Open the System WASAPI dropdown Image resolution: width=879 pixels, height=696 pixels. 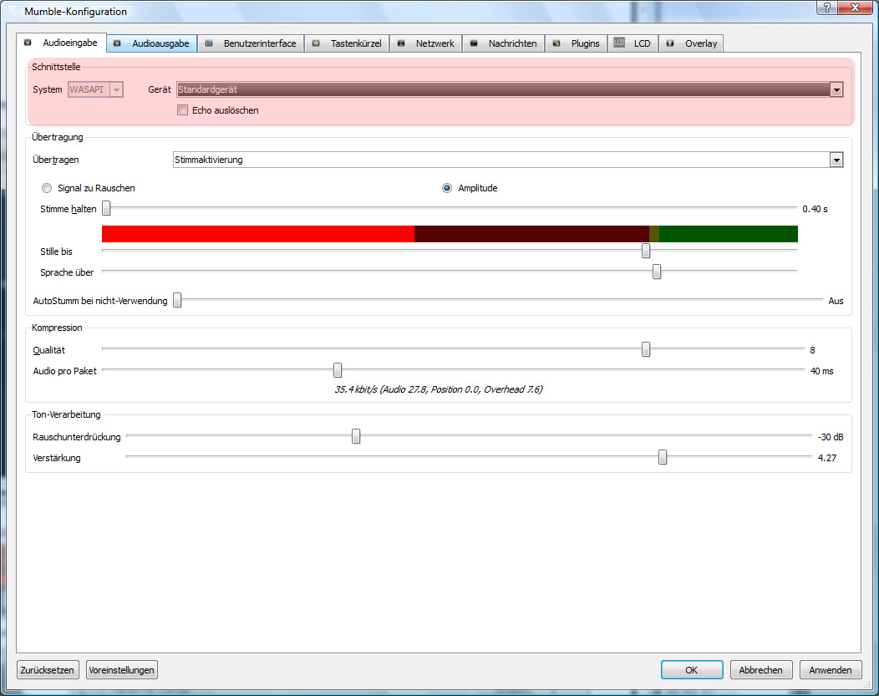click(95, 89)
